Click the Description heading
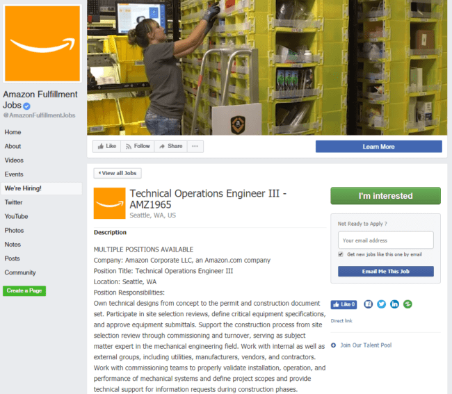The height and width of the screenshot is (394, 452). (110, 232)
